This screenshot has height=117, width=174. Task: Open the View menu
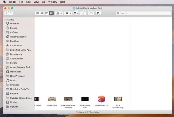click(36, 2)
